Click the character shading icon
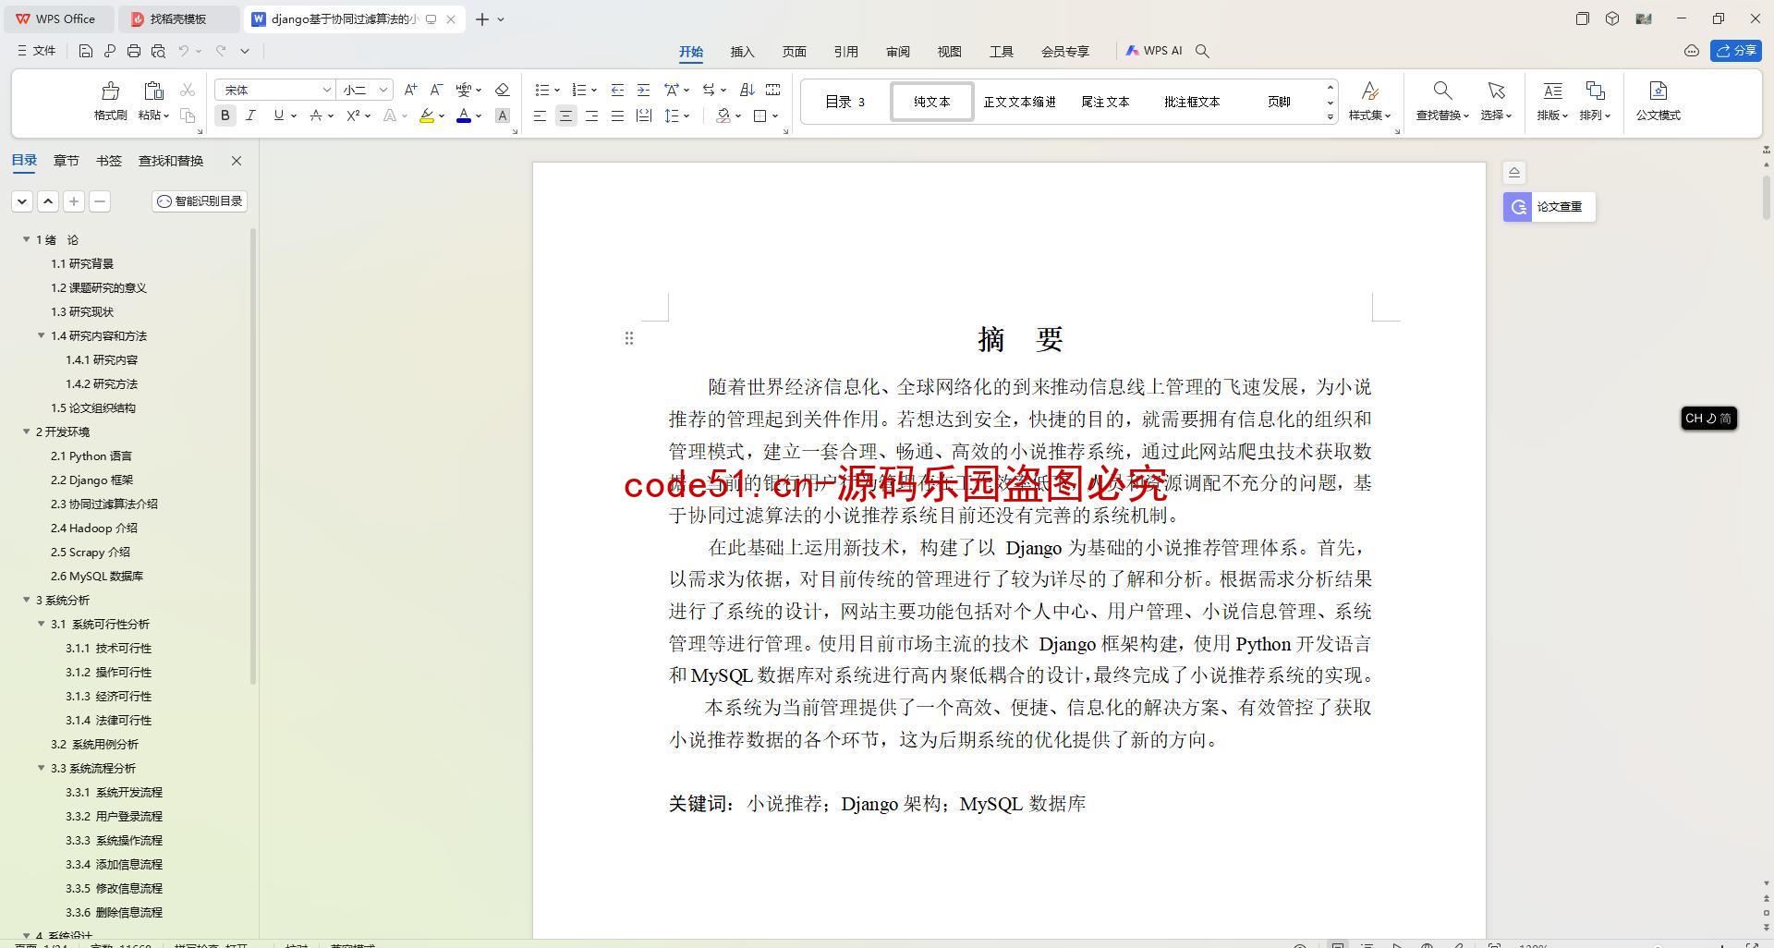 [502, 115]
